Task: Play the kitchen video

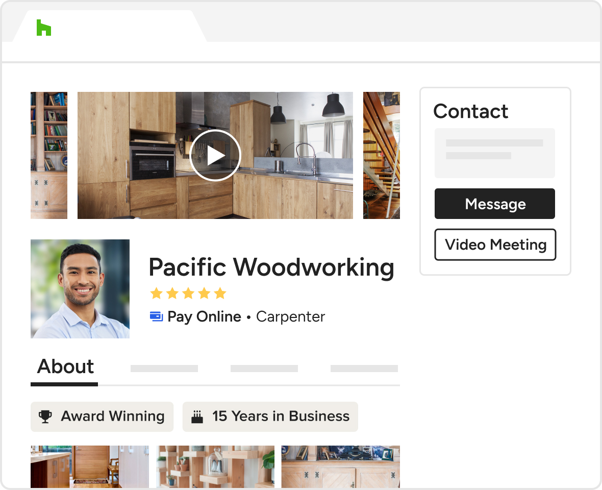Action: point(215,155)
